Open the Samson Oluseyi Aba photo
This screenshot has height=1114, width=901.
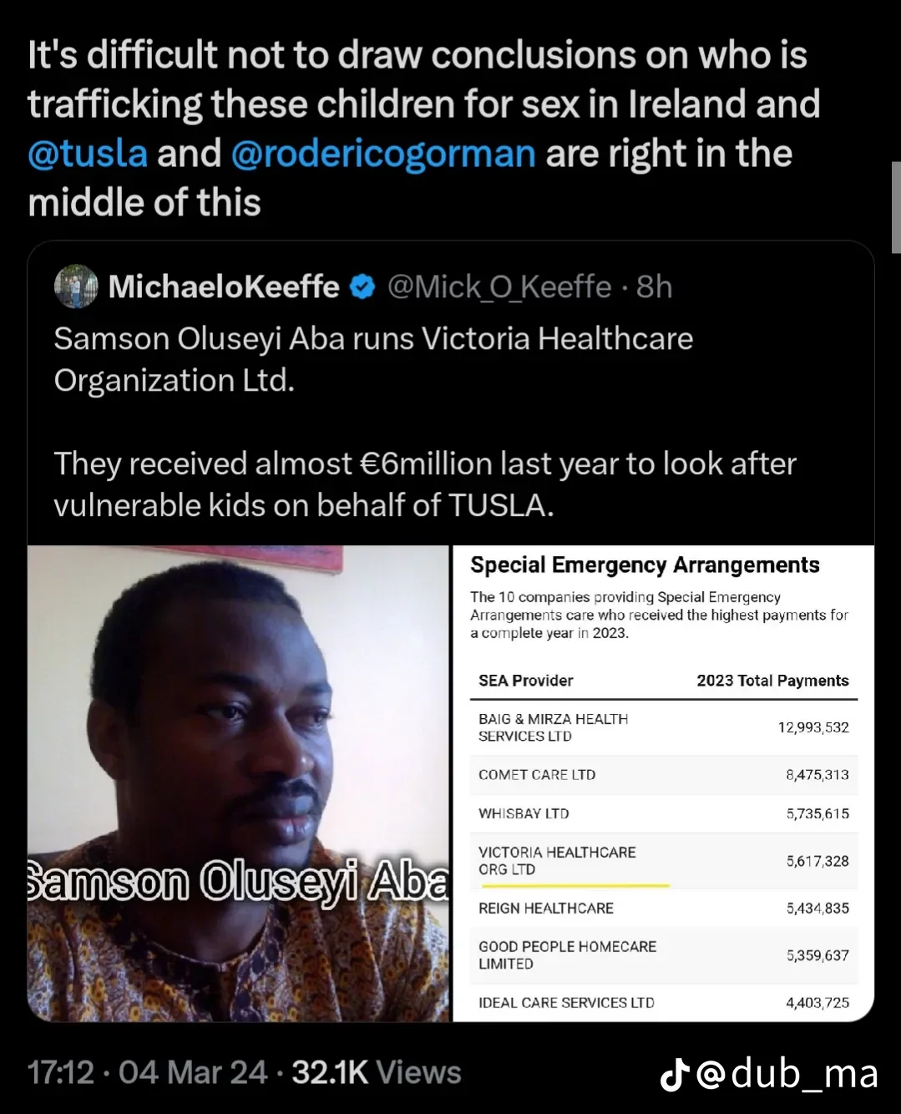239,783
